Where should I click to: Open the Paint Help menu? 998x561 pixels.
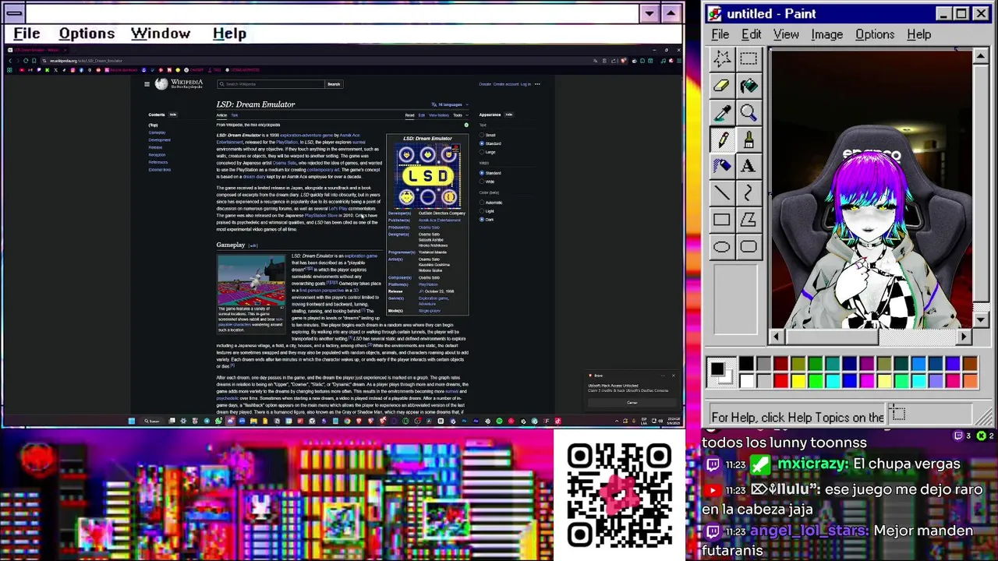(919, 34)
